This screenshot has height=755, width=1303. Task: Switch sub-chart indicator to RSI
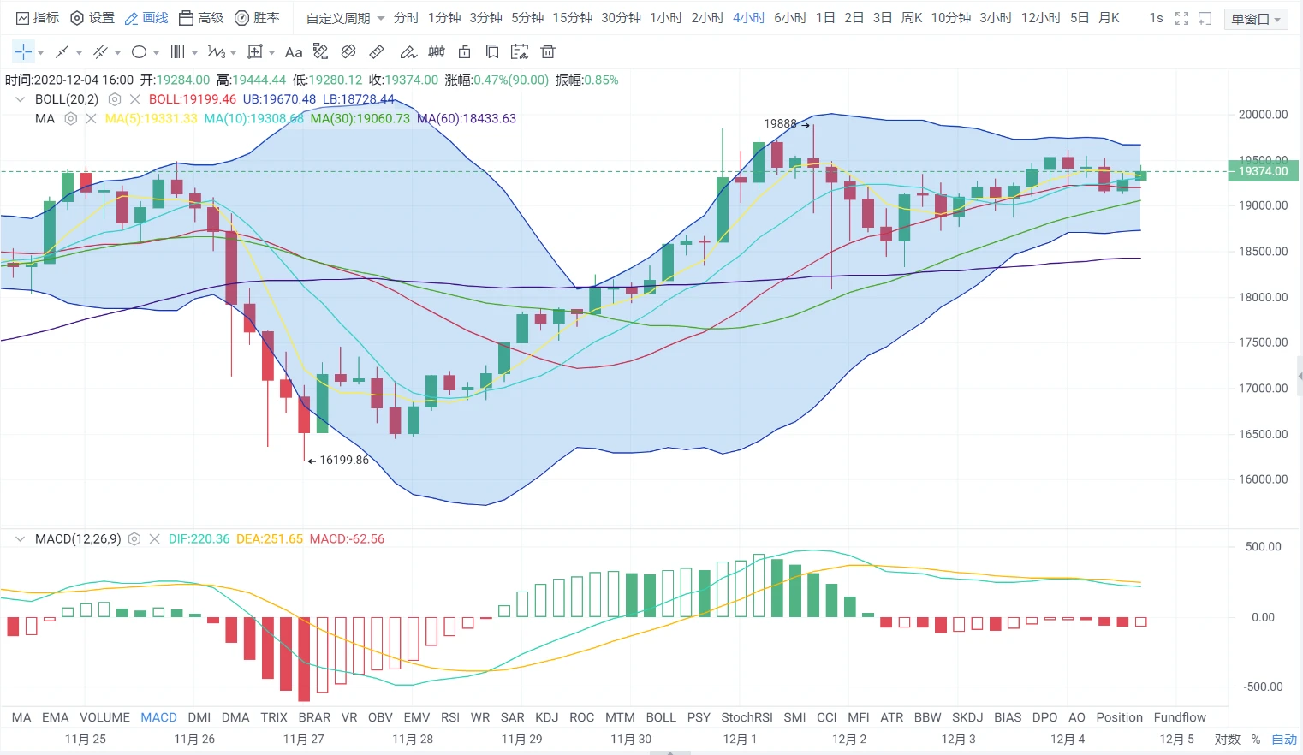[x=450, y=717]
